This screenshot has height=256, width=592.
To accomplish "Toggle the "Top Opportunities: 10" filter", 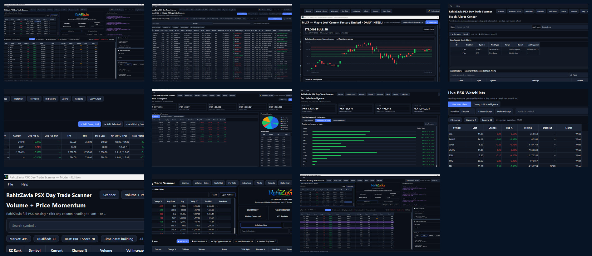I will (221, 241).
